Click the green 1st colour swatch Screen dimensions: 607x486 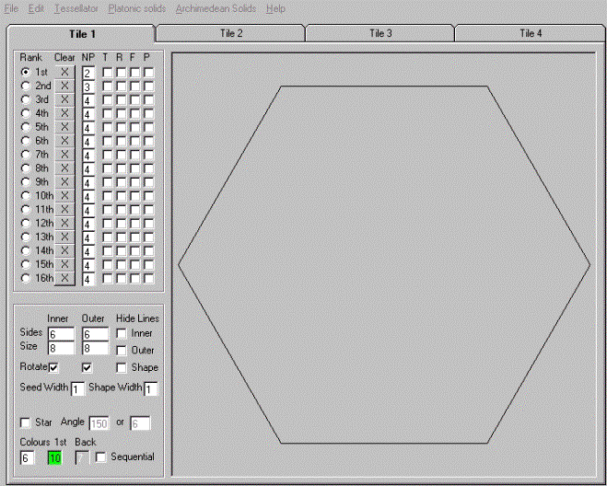click(54, 457)
